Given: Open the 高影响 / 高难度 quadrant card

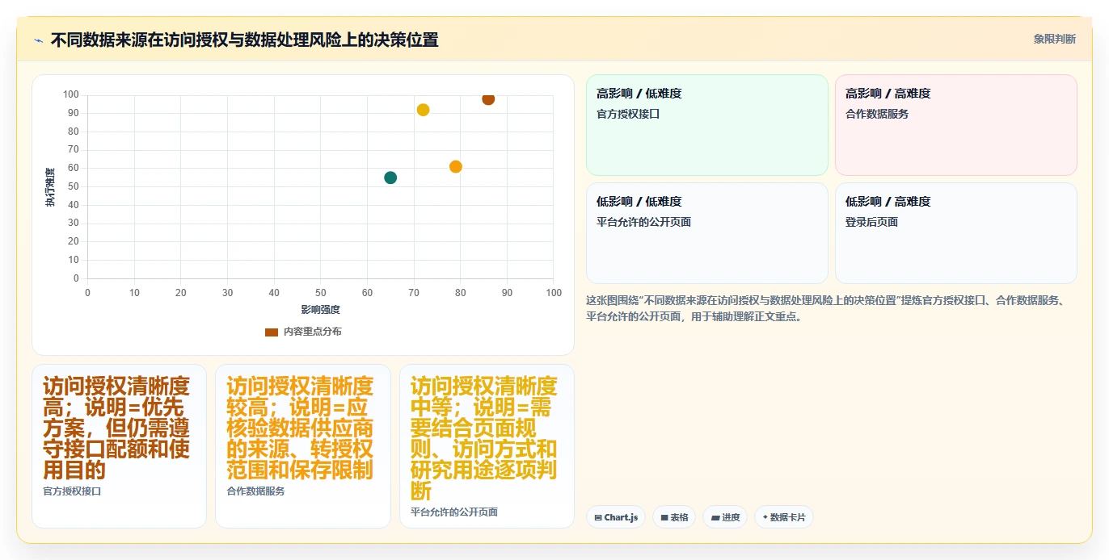Looking at the screenshot, I should point(956,125).
